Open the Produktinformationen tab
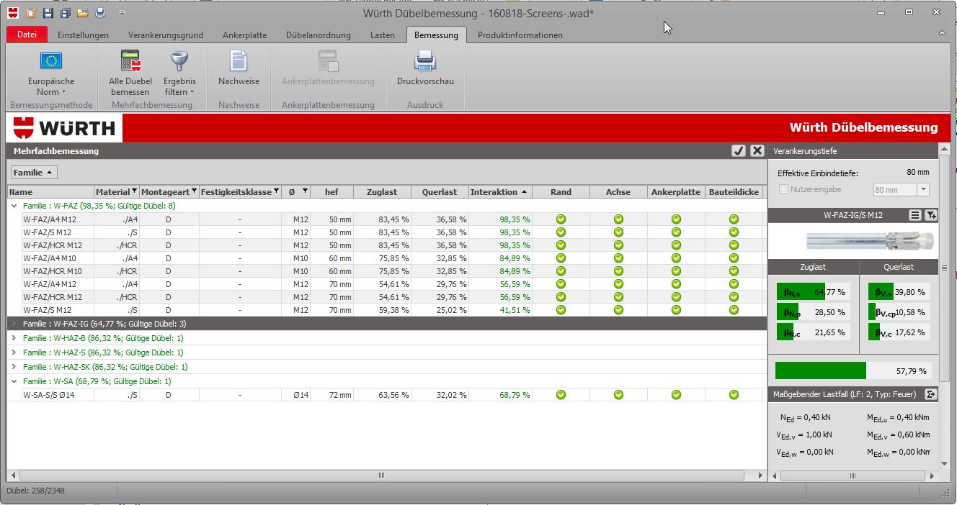This screenshot has width=957, height=505. (520, 35)
